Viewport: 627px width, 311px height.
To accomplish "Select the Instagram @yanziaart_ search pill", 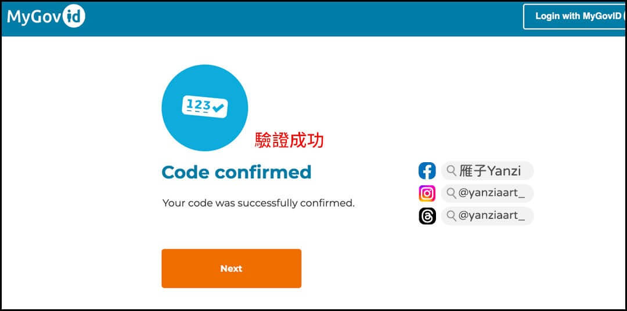I will click(x=488, y=194).
